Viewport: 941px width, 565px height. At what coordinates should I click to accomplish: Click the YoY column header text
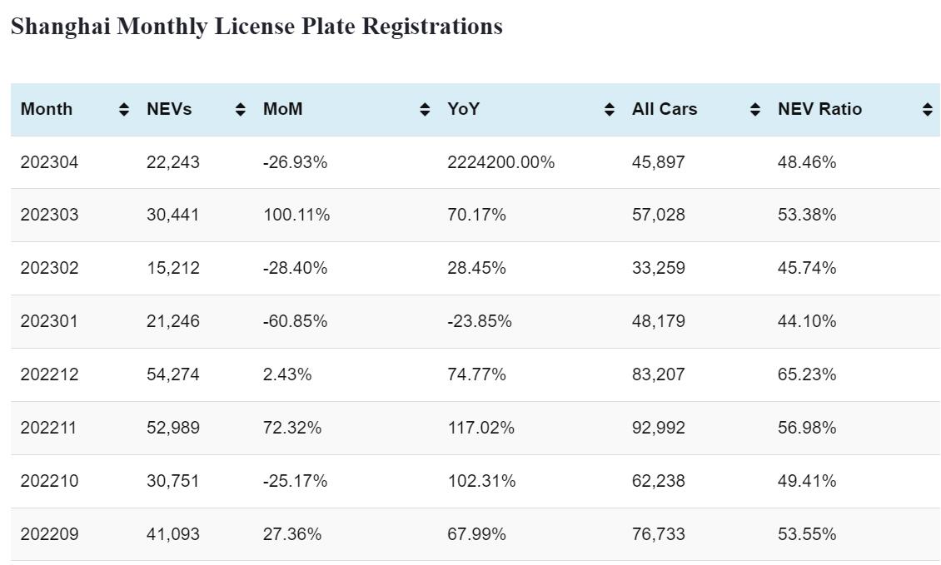464,109
